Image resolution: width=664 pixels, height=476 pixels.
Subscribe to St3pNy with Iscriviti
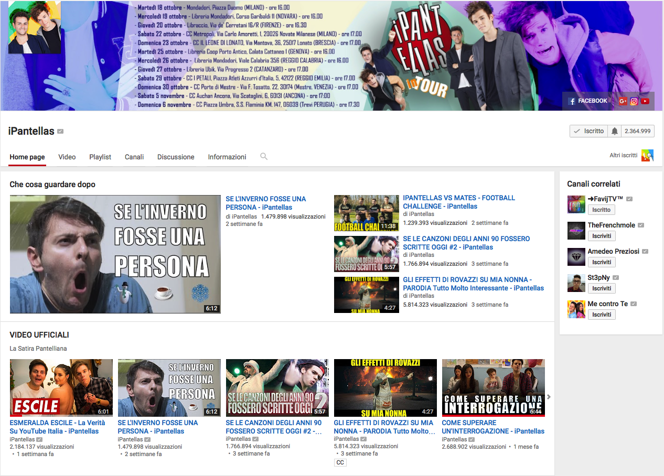click(x=602, y=288)
